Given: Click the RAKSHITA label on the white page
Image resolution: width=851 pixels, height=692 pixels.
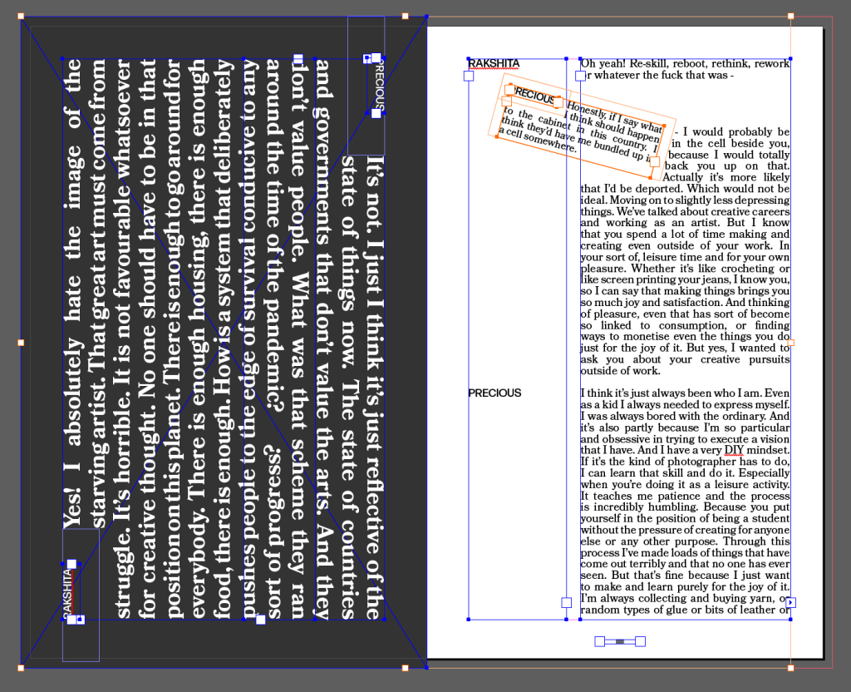Looking at the screenshot, I should pos(494,63).
